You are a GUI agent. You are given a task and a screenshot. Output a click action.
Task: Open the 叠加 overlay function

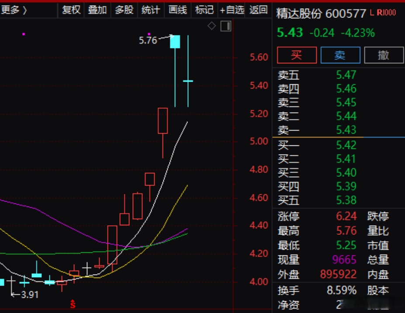[98, 10]
